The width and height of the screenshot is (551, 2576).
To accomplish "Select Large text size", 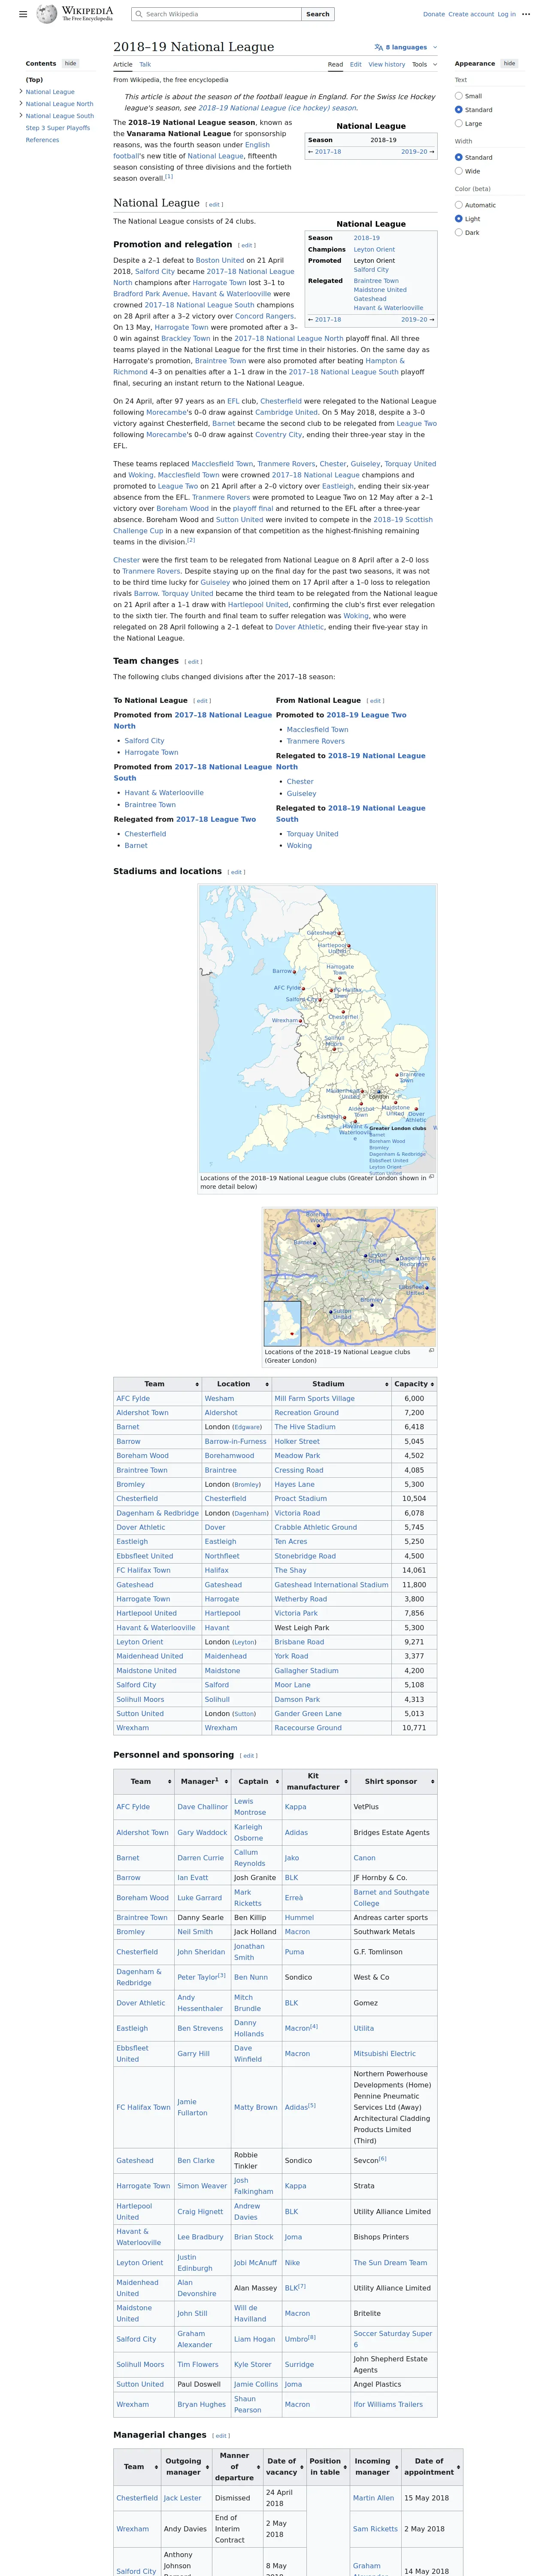I will [x=459, y=124].
